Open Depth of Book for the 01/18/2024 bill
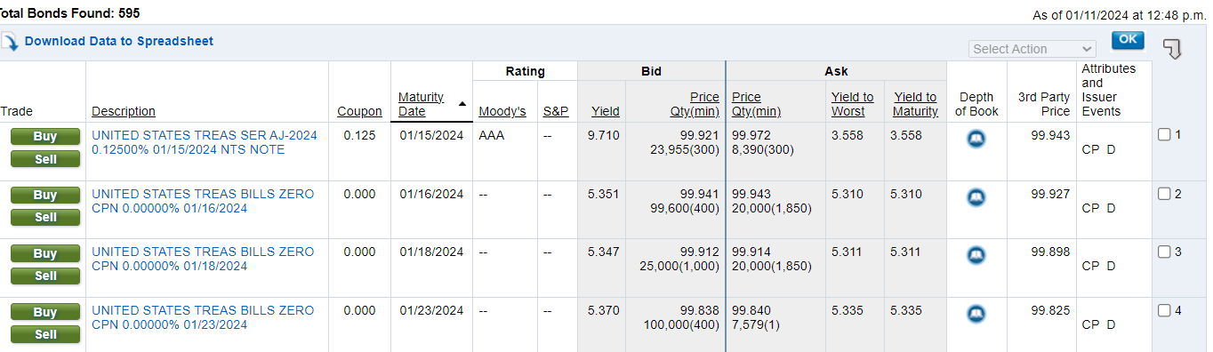 pyautogui.click(x=976, y=256)
